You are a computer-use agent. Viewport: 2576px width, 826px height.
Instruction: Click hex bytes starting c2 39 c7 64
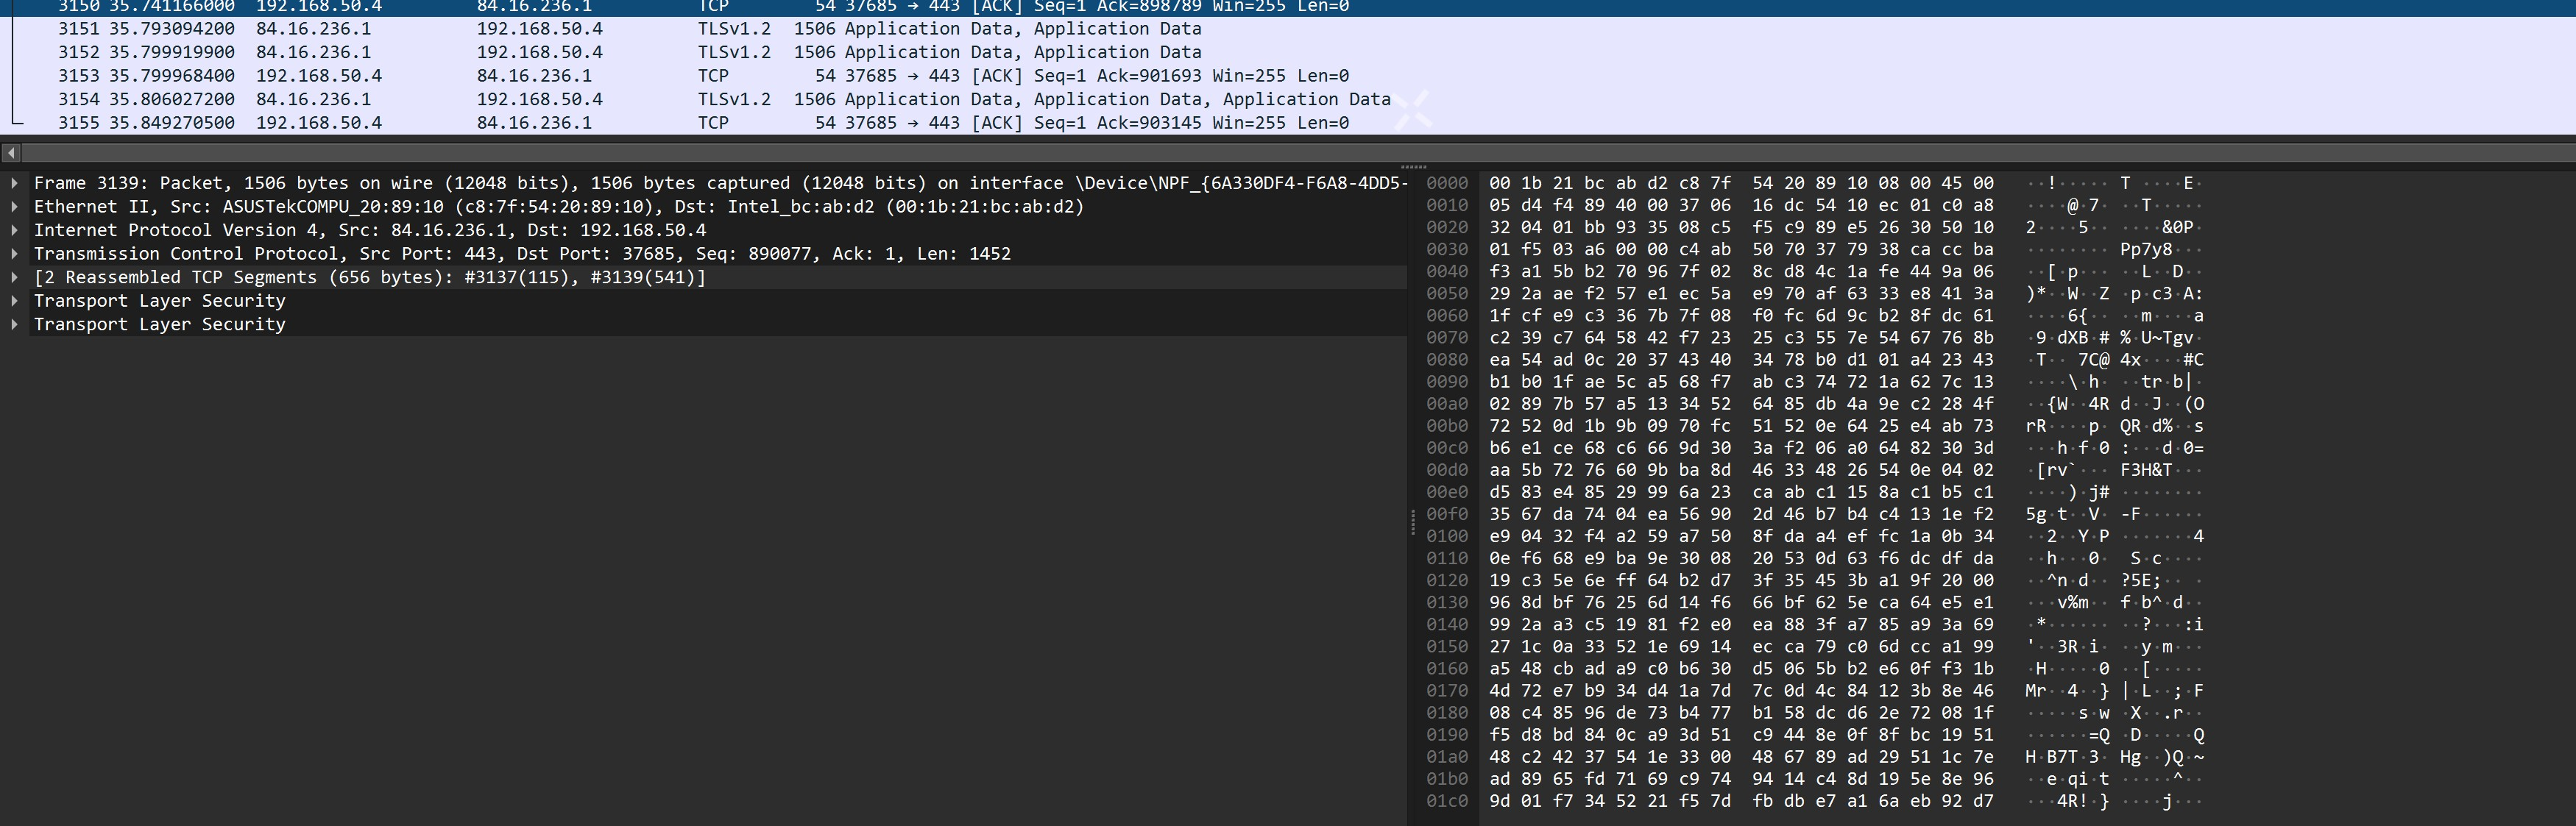point(1741,338)
